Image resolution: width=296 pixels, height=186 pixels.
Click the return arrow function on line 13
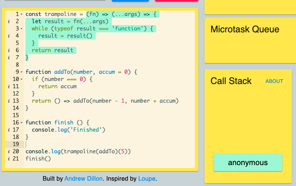105,101
